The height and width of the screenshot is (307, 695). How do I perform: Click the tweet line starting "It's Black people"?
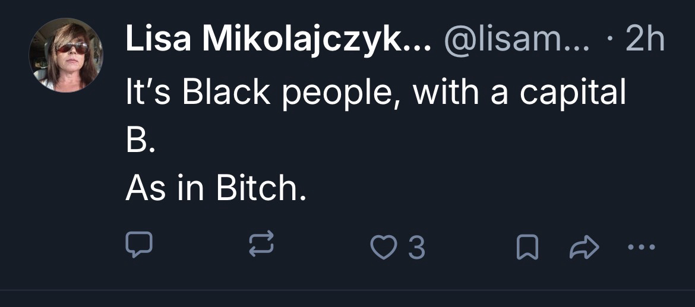coord(375,94)
